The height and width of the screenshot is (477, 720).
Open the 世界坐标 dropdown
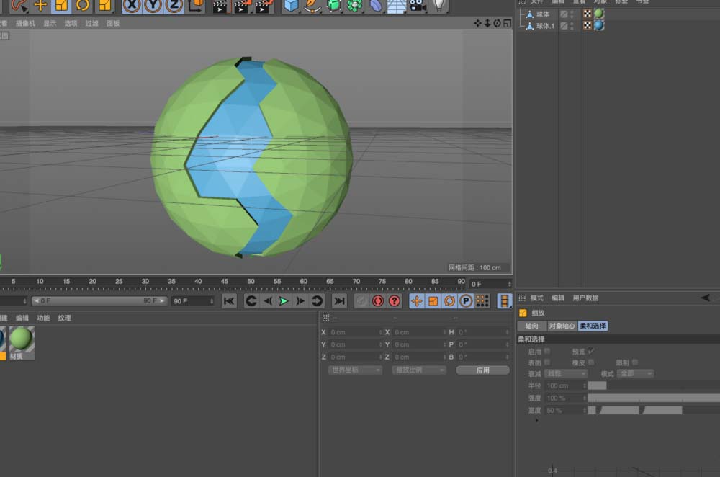pyautogui.click(x=355, y=370)
